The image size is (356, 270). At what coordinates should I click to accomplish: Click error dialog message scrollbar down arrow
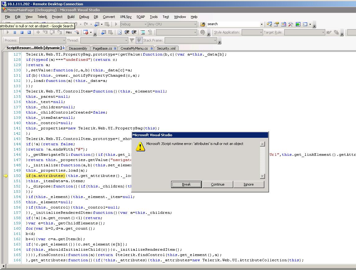(x=262, y=176)
